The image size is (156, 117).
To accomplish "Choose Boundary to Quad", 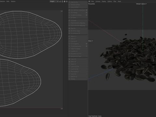I will click(x=78, y=56).
